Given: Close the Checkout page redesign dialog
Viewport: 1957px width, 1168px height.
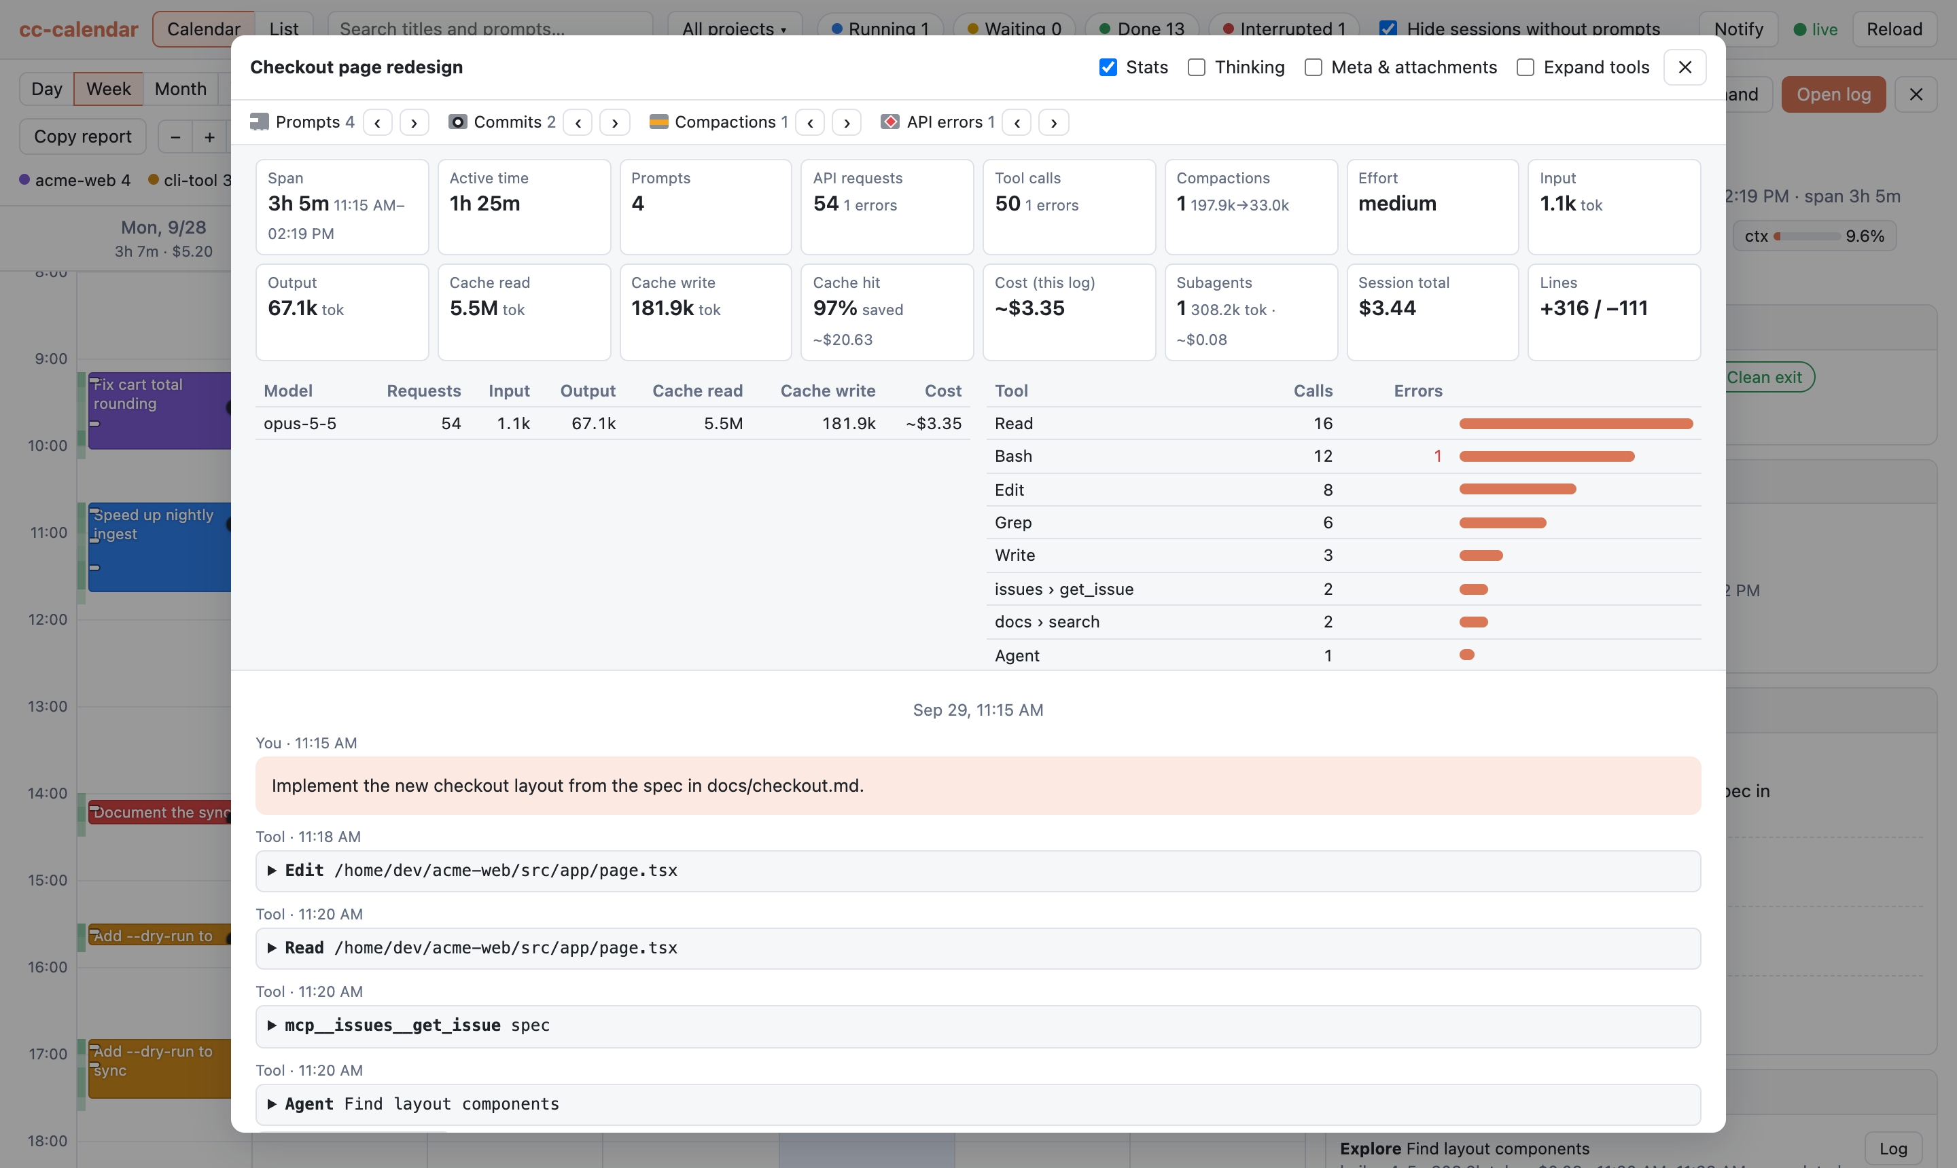Looking at the screenshot, I should [x=1685, y=67].
